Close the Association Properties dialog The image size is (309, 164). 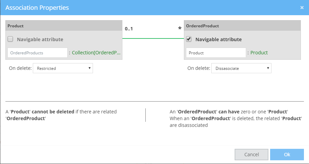302,7
